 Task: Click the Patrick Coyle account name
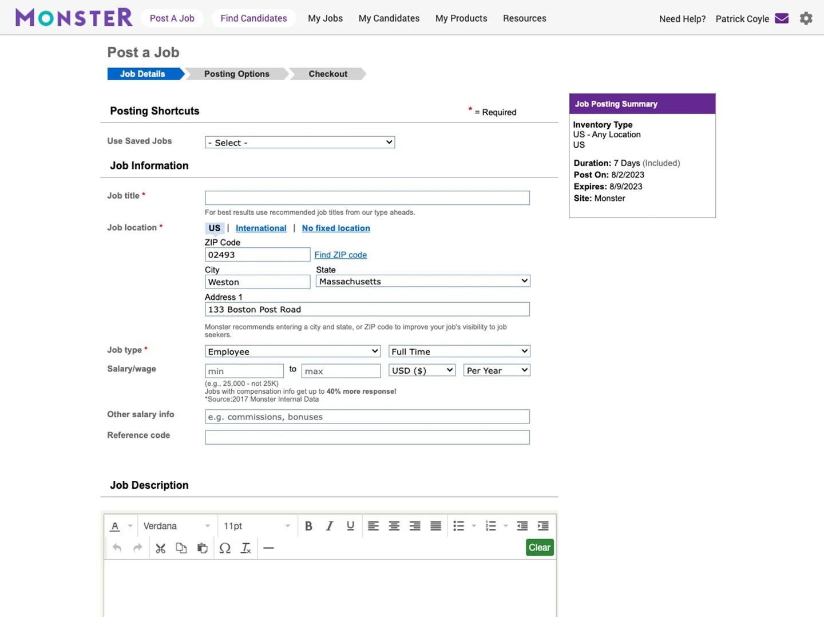742,19
